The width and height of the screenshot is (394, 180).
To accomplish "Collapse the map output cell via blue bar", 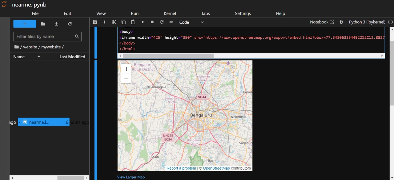I will pos(96,120).
